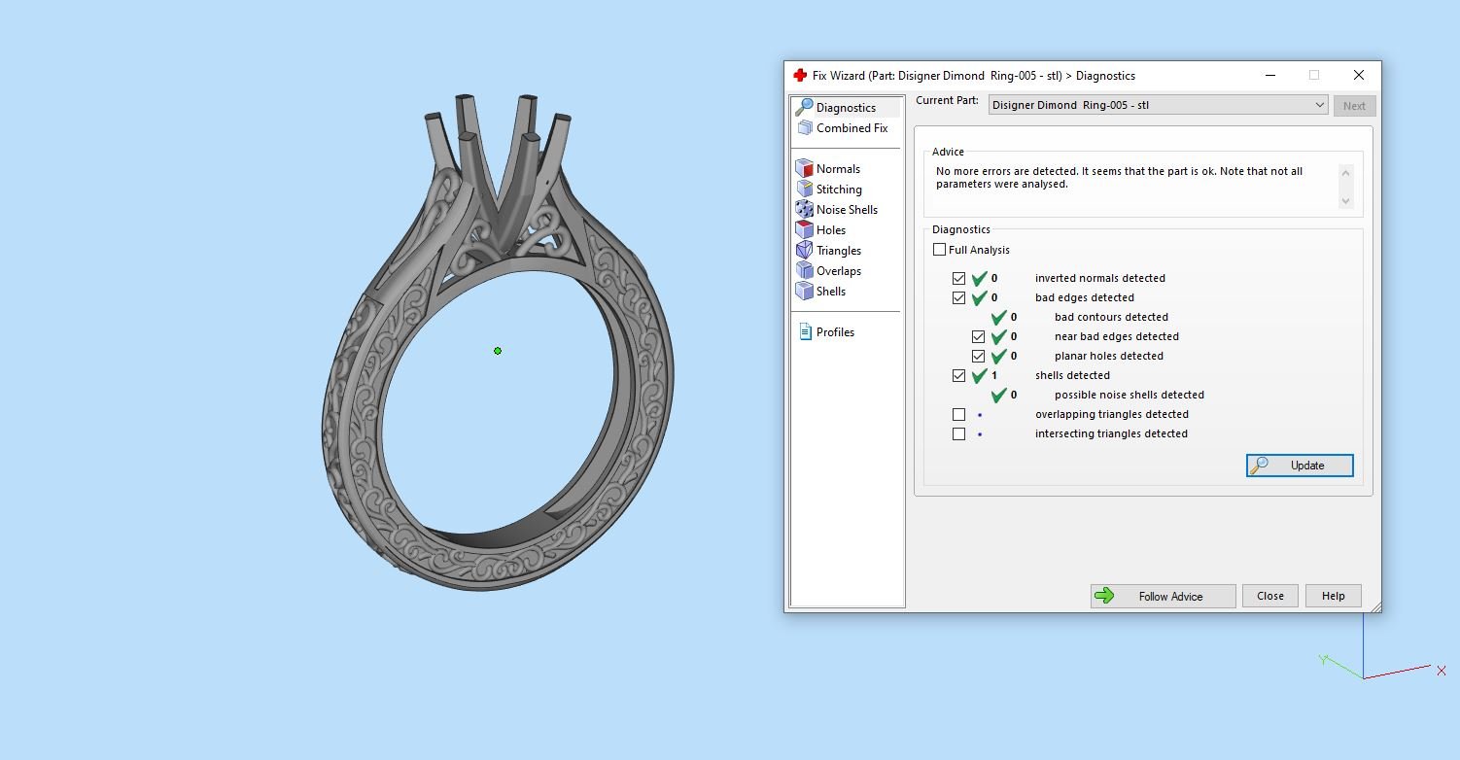Switch to the Diagnostics page
The image size is (1460, 760).
(x=845, y=108)
